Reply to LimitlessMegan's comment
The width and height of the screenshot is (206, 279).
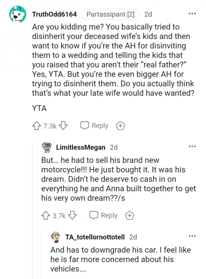coord(103,216)
